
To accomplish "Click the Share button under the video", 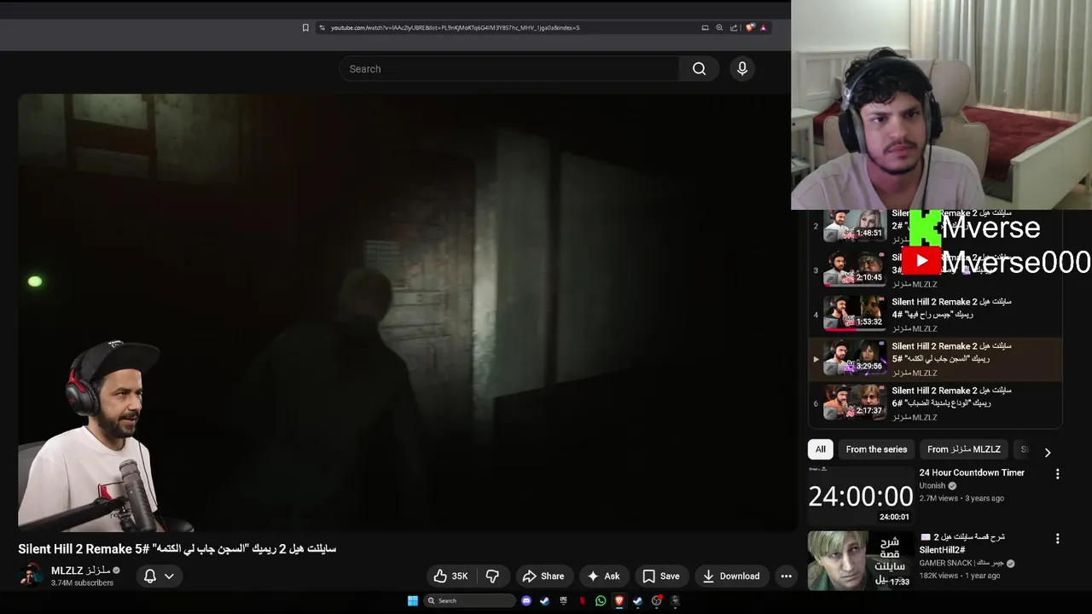I will pyautogui.click(x=543, y=576).
